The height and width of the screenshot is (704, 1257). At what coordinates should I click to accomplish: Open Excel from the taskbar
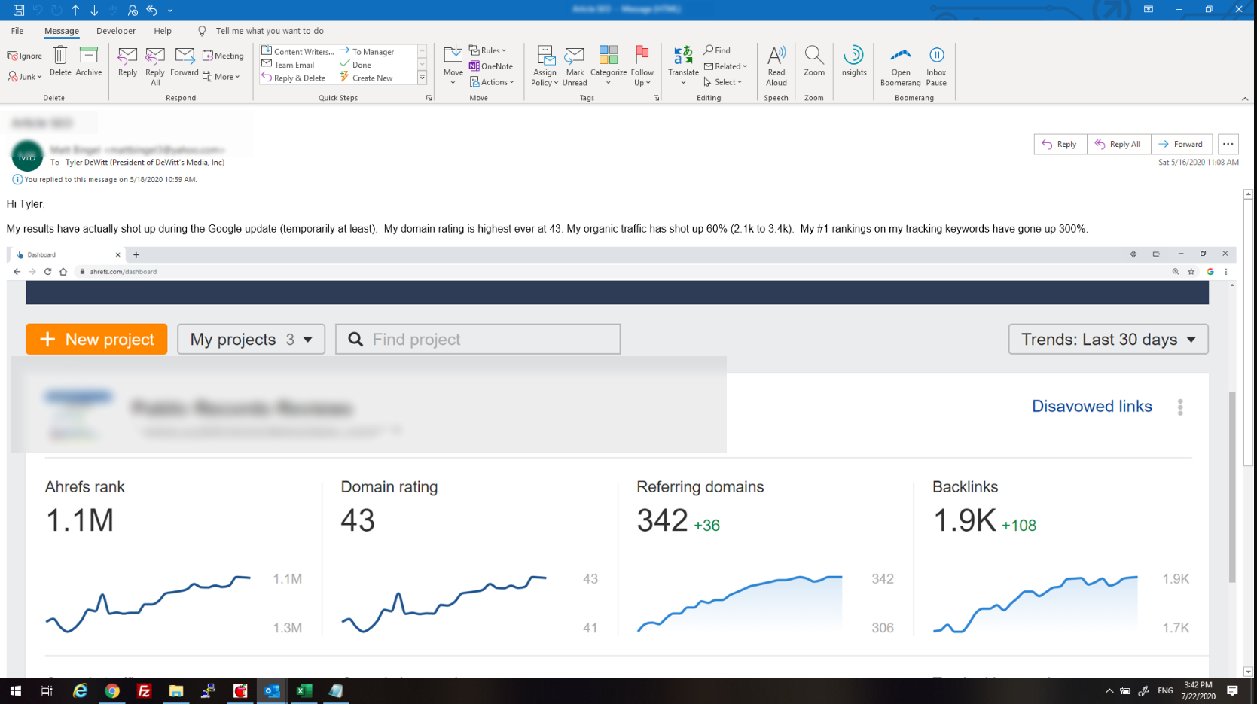coord(304,691)
